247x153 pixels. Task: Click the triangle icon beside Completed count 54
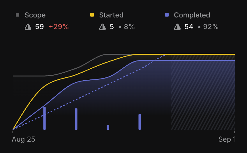(177, 27)
